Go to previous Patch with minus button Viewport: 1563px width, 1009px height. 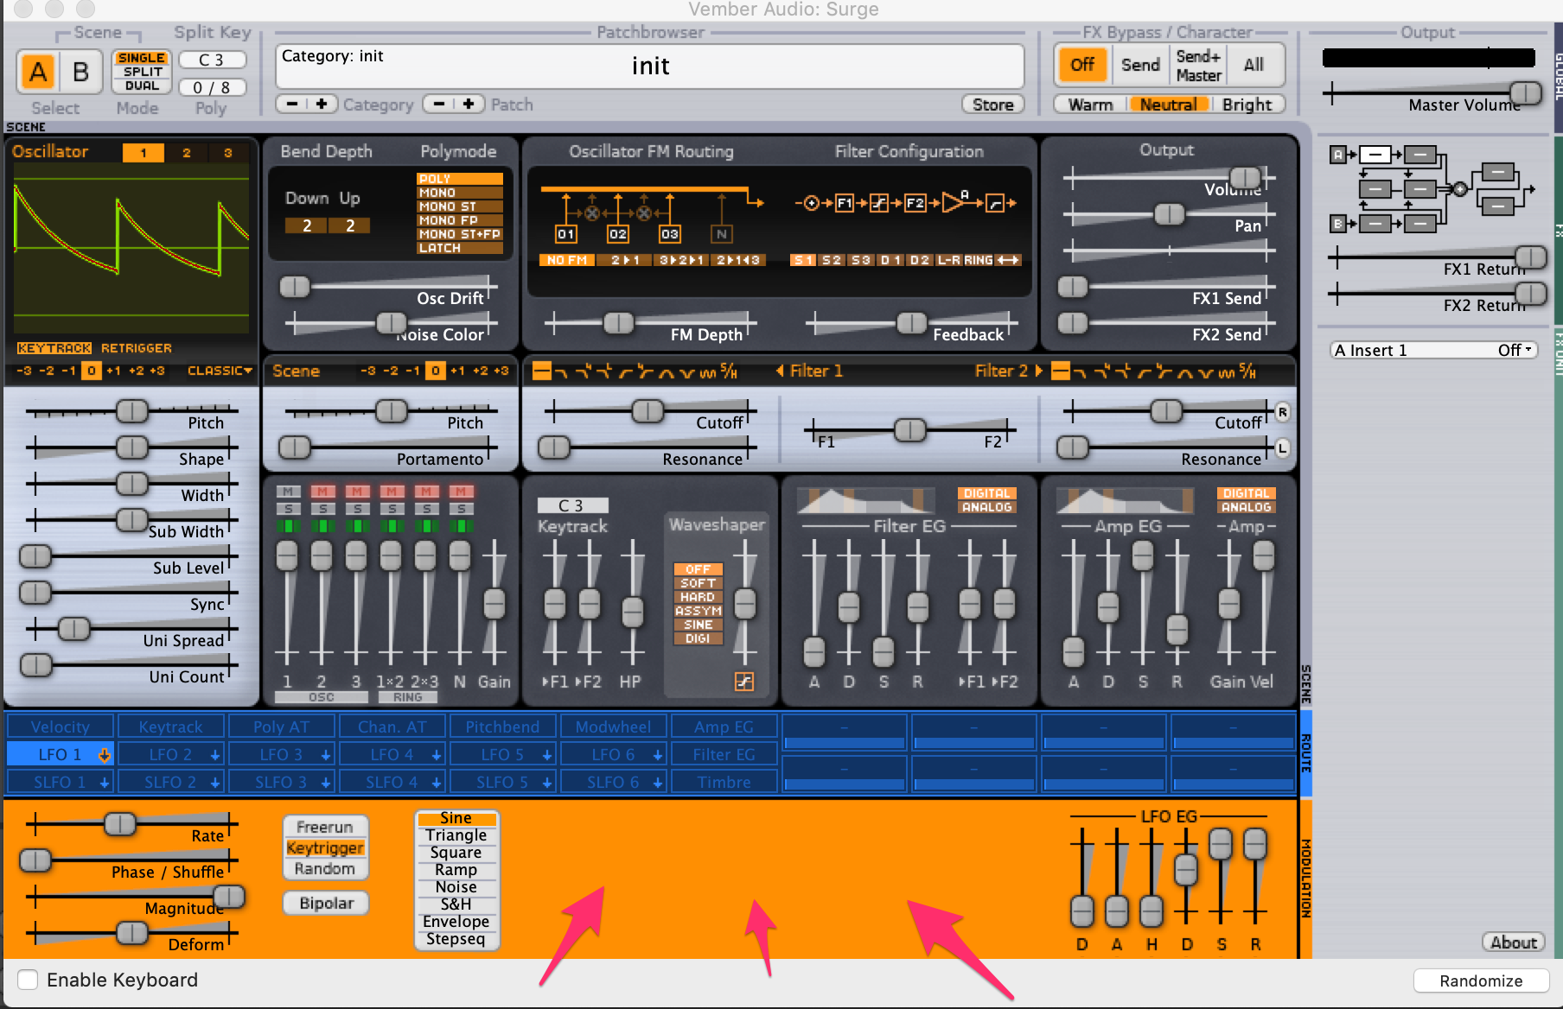coord(439,105)
